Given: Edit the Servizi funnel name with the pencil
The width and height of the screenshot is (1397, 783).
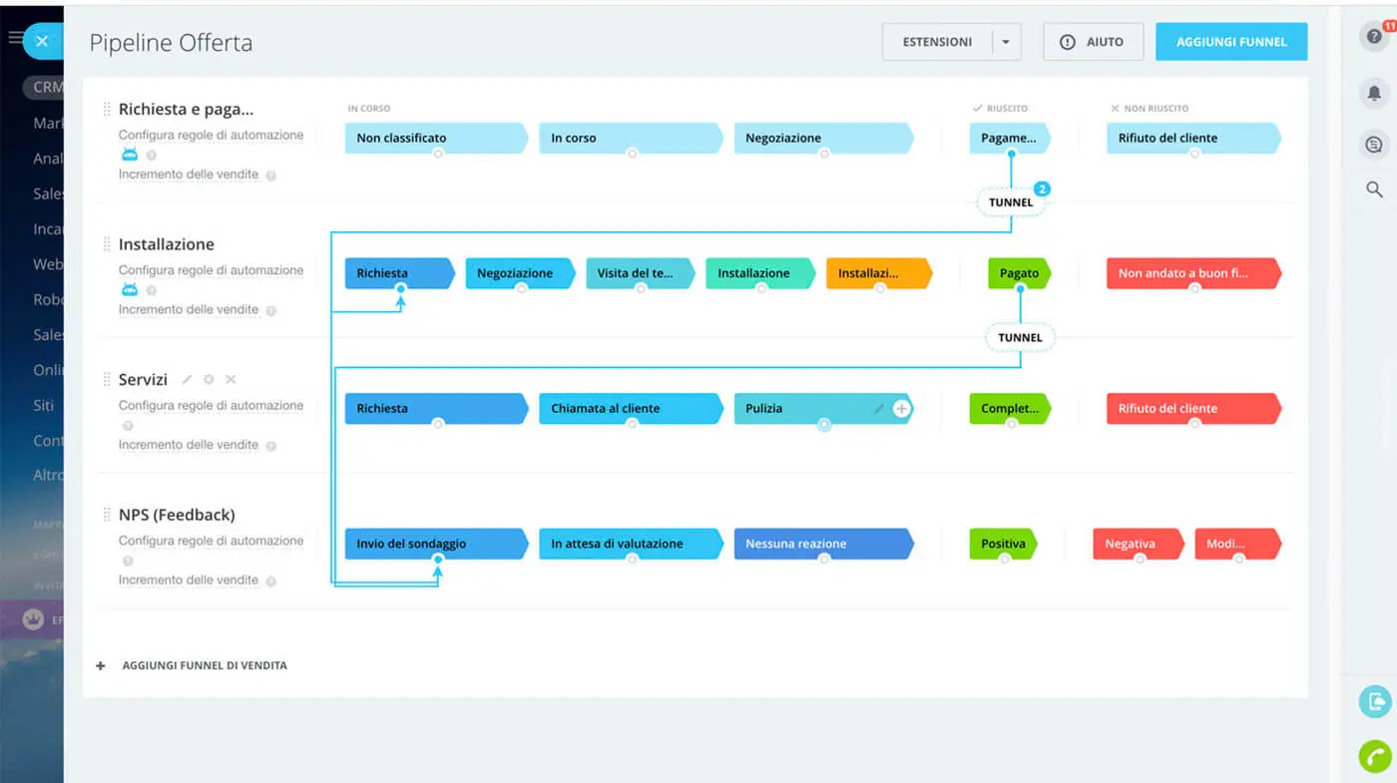Looking at the screenshot, I should (187, 380).
